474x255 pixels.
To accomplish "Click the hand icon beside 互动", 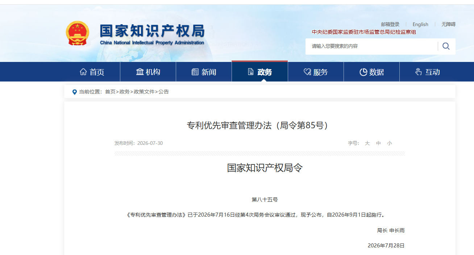I will tap(419, 72).
